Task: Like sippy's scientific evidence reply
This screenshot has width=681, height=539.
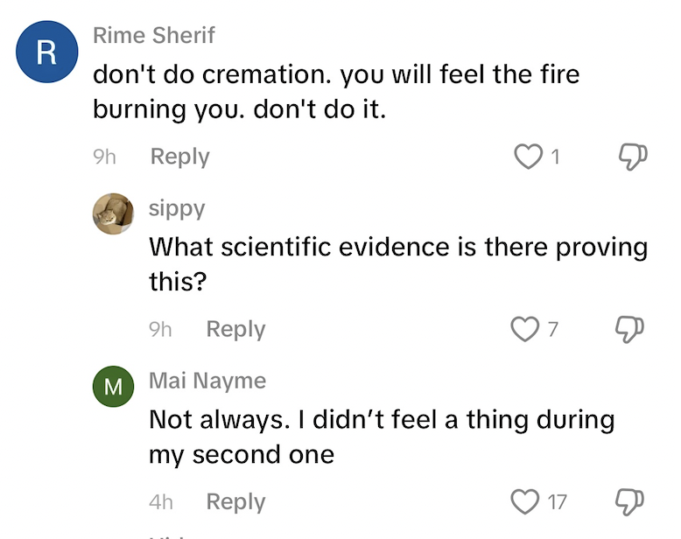Action: pos(523,330)
